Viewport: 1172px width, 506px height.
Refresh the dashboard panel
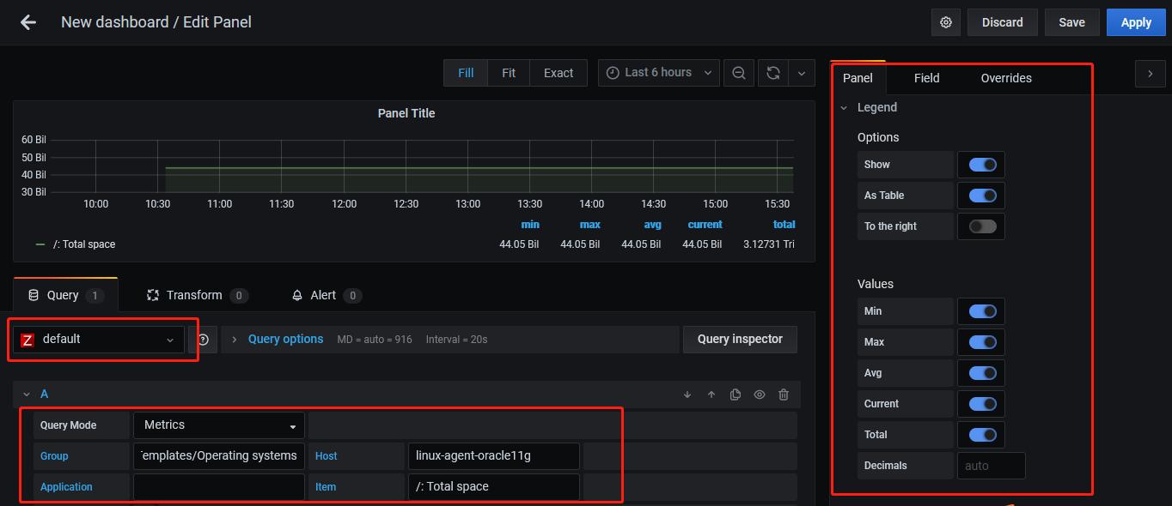coord(773,73)
